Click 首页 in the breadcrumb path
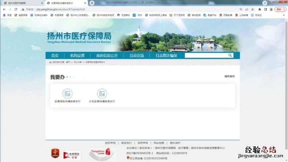This screenshot has height=162, width=288. [x=68, y=62]
